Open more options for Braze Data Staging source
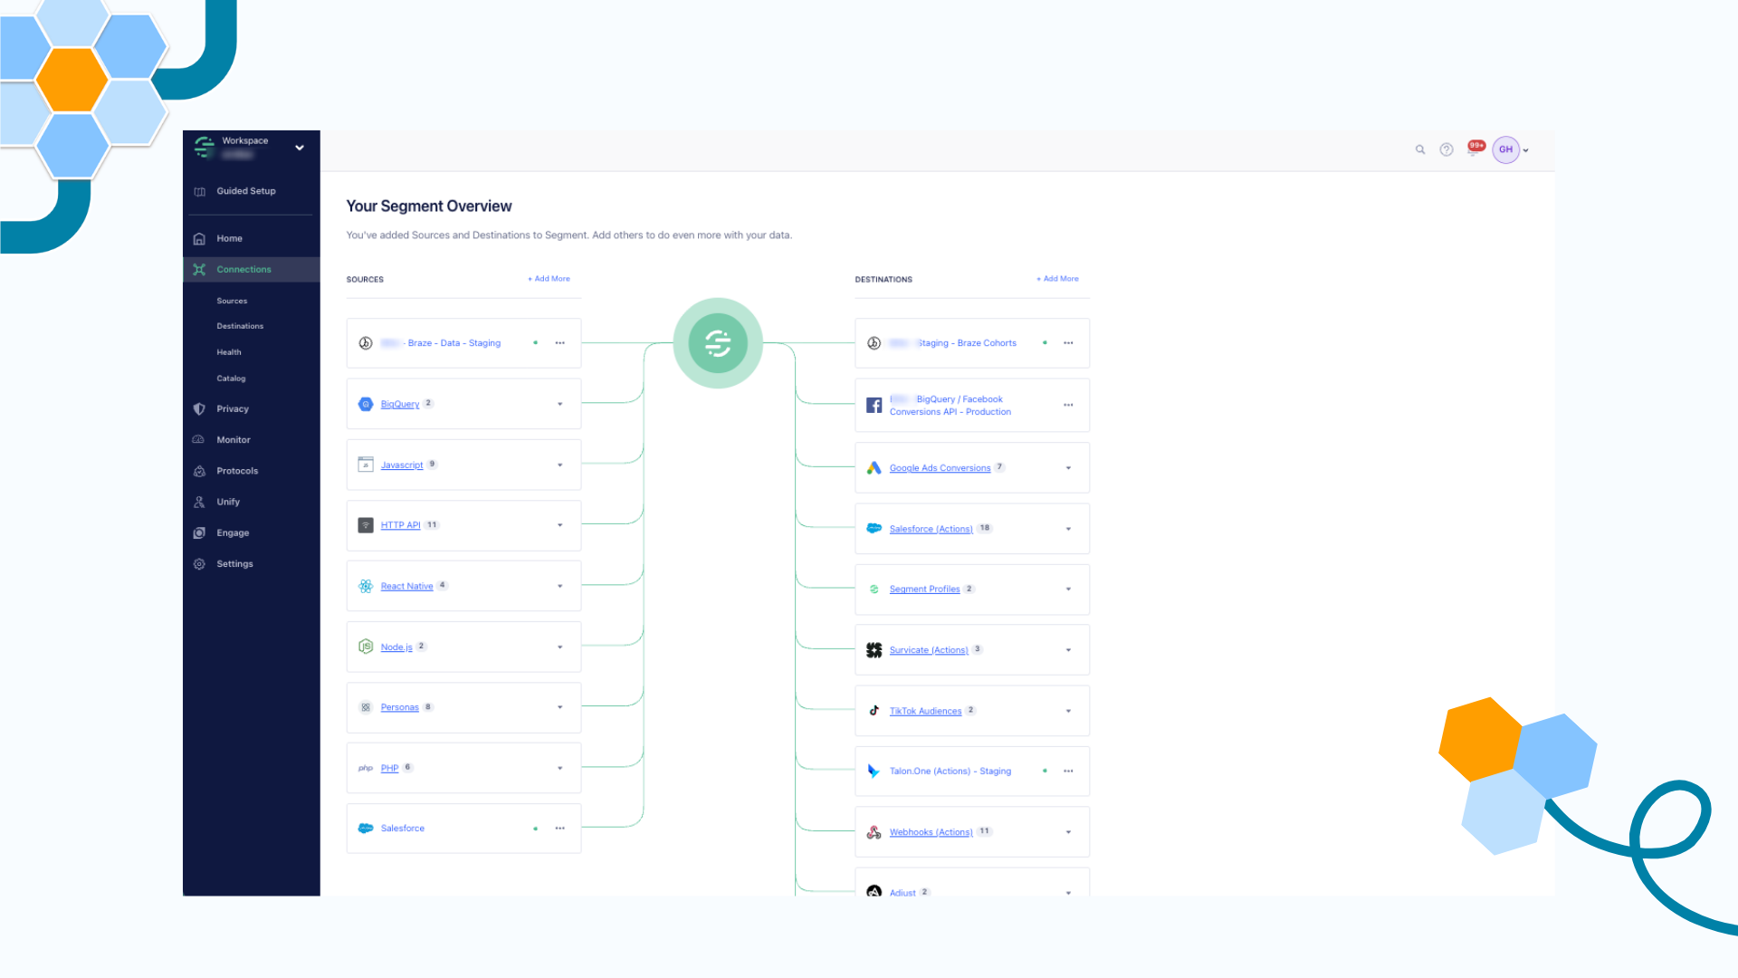1738x978 pixels. coord(560,343)
